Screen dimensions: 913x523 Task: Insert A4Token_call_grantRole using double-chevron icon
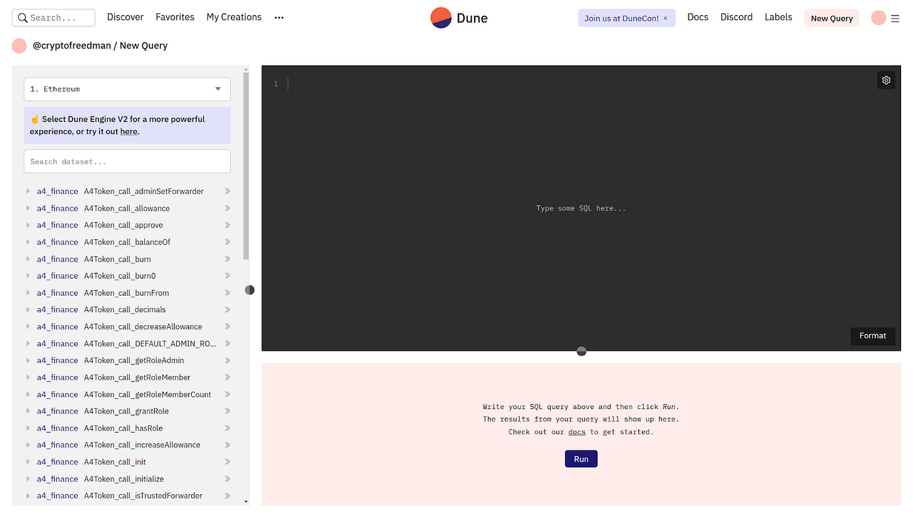tap(227, 411)
